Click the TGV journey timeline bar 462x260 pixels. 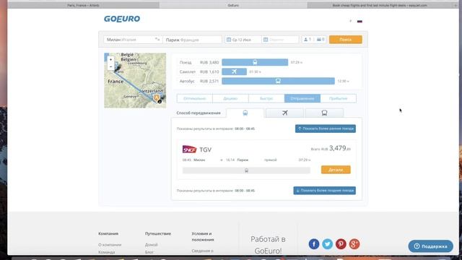coord(246,170)
